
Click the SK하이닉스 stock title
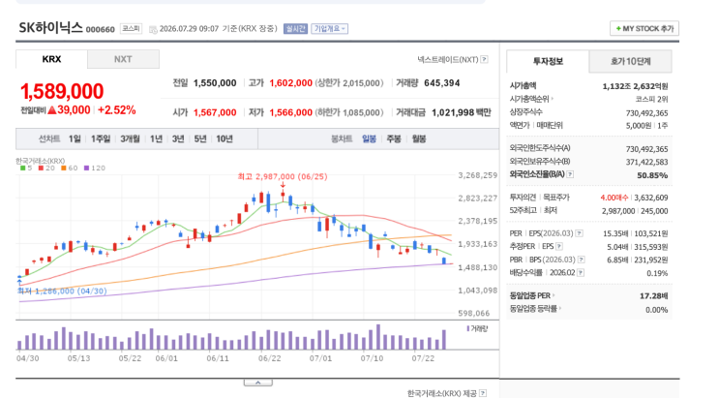pos(50,27)
